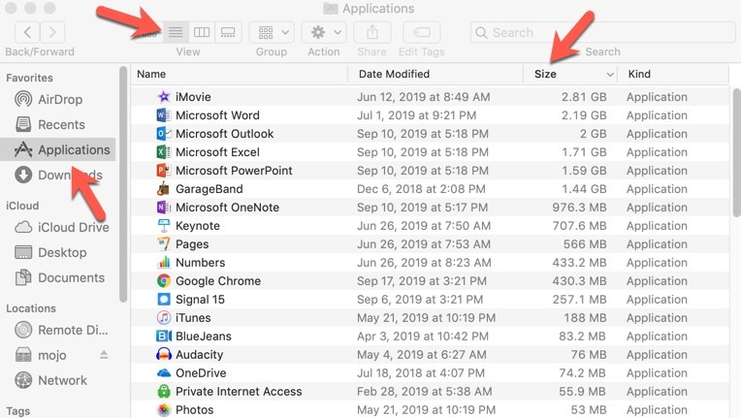Click the Downloads sidebar icon
Image resolution: width=741 pixels, height=418 pixels.
[x=23, y=175]
